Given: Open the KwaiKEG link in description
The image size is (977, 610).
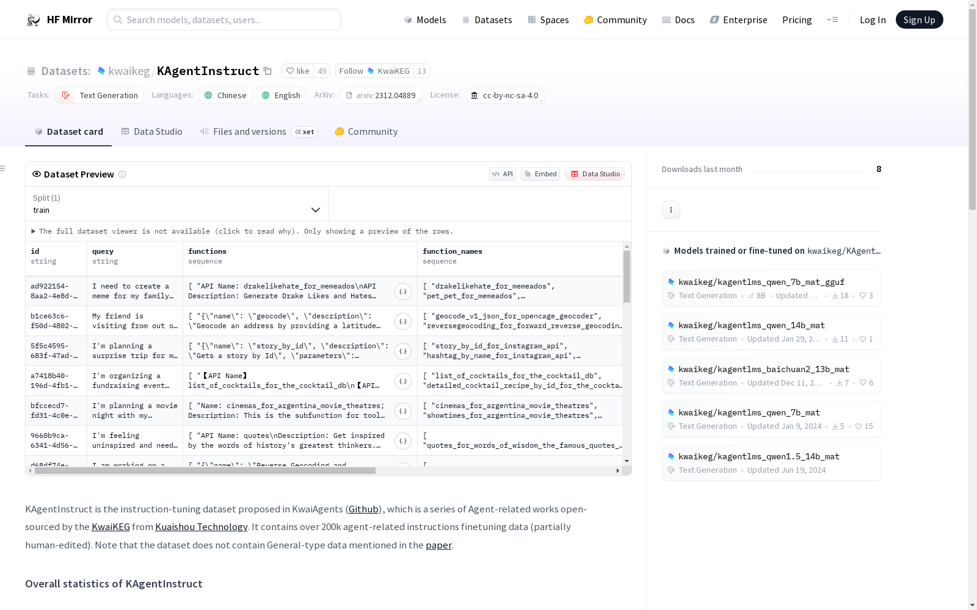Looking at the screenshot, I should coord(111,527).
